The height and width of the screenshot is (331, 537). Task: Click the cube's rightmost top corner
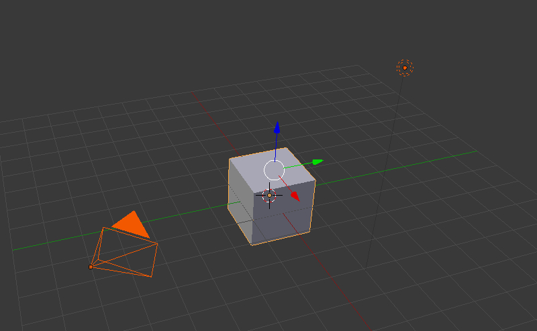tap(315, 180)
